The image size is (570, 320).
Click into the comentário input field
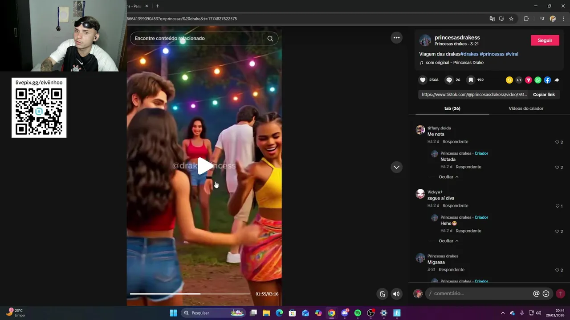(x=479, y=294)
